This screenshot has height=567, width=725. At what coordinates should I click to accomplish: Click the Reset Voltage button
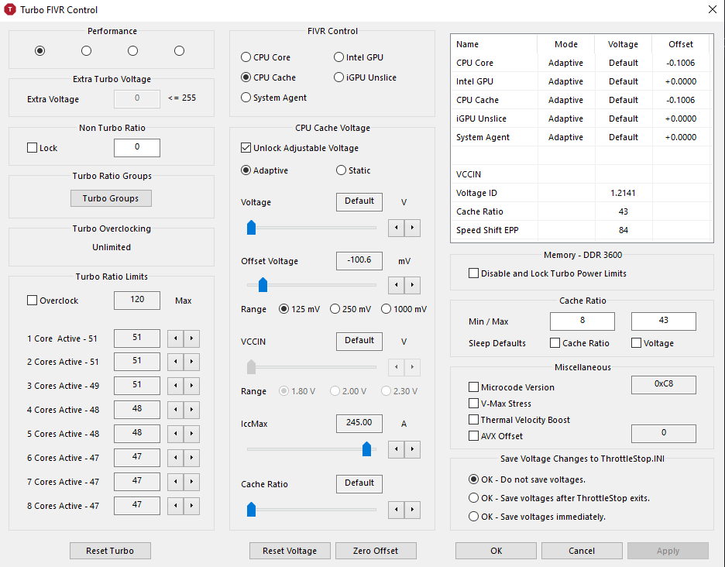[x=290, y=551]
